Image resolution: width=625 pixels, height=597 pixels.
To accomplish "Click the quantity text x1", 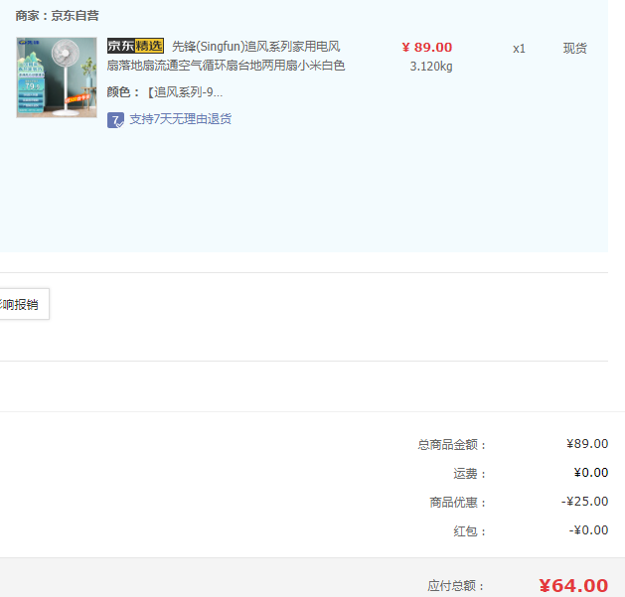I will pyautogui.click(x=519, y=49).
